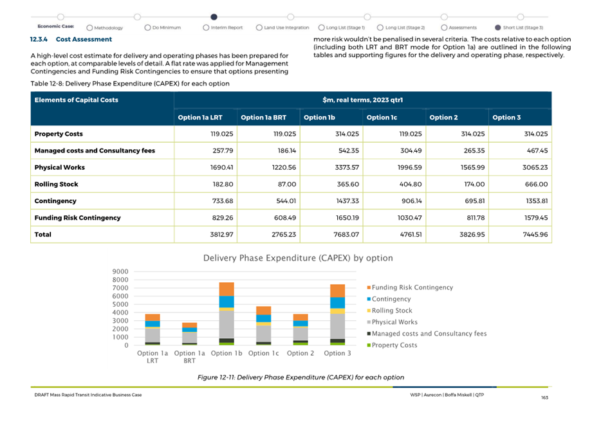This screenshot has width=601, height=425.
Task: Click the 9000 y-axis label
Action: pos(120,271)
